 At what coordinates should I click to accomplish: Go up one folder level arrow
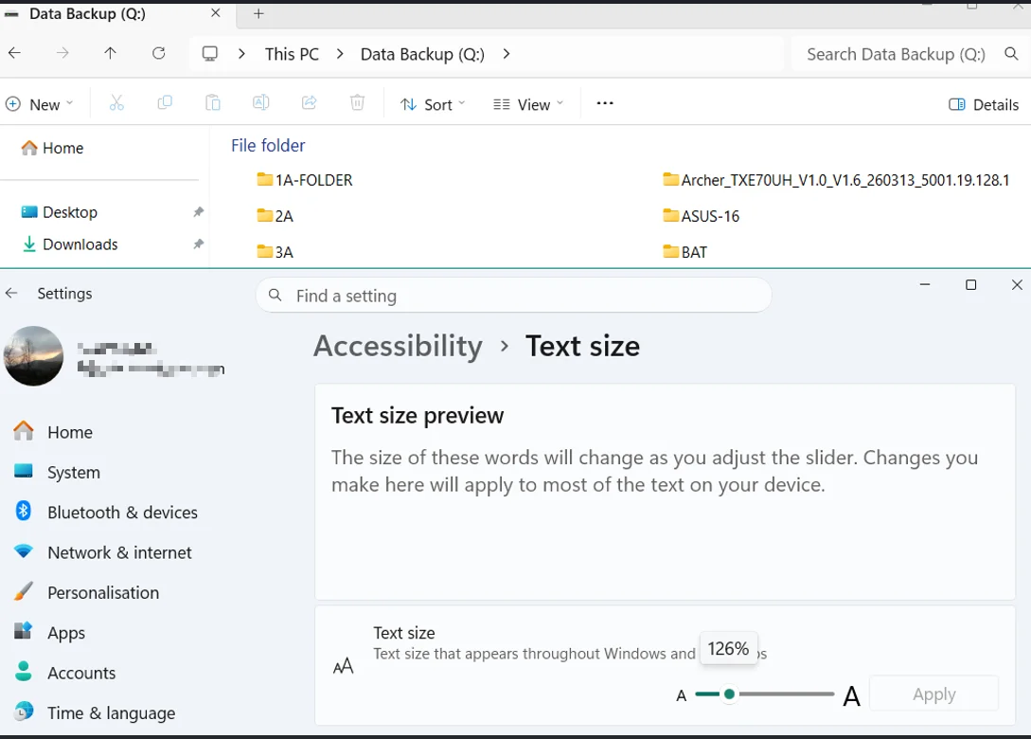(x=110, y=53)
